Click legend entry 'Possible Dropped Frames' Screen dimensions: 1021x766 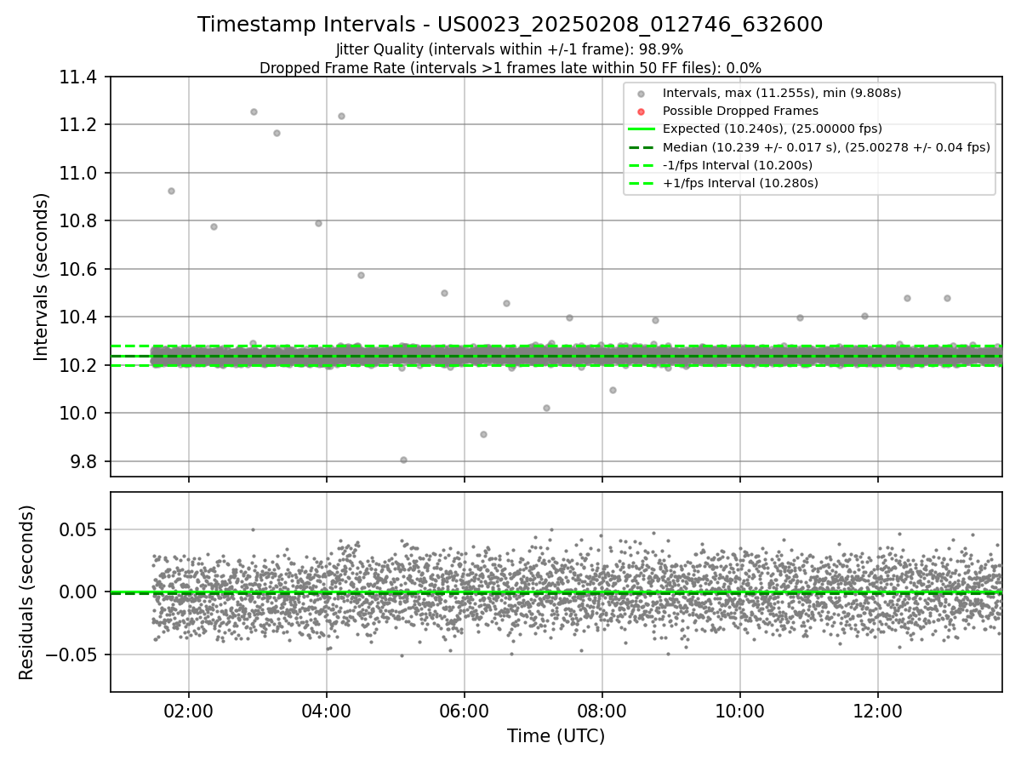pos(740,111)
